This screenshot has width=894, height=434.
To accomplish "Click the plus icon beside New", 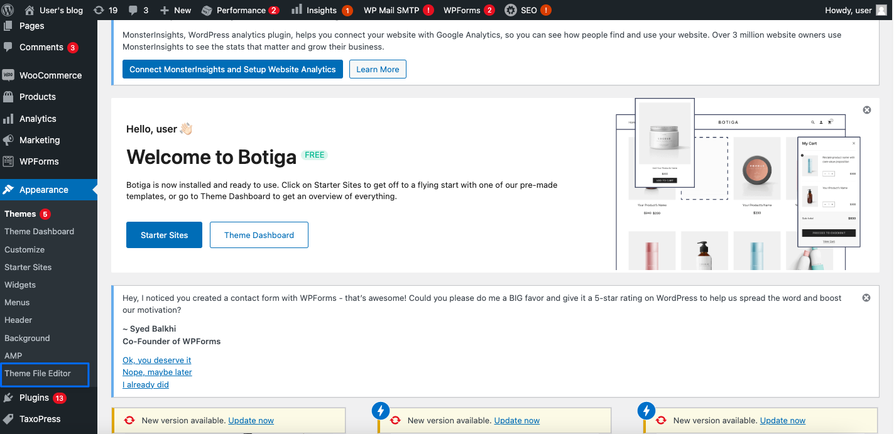I will pos(165,10).
